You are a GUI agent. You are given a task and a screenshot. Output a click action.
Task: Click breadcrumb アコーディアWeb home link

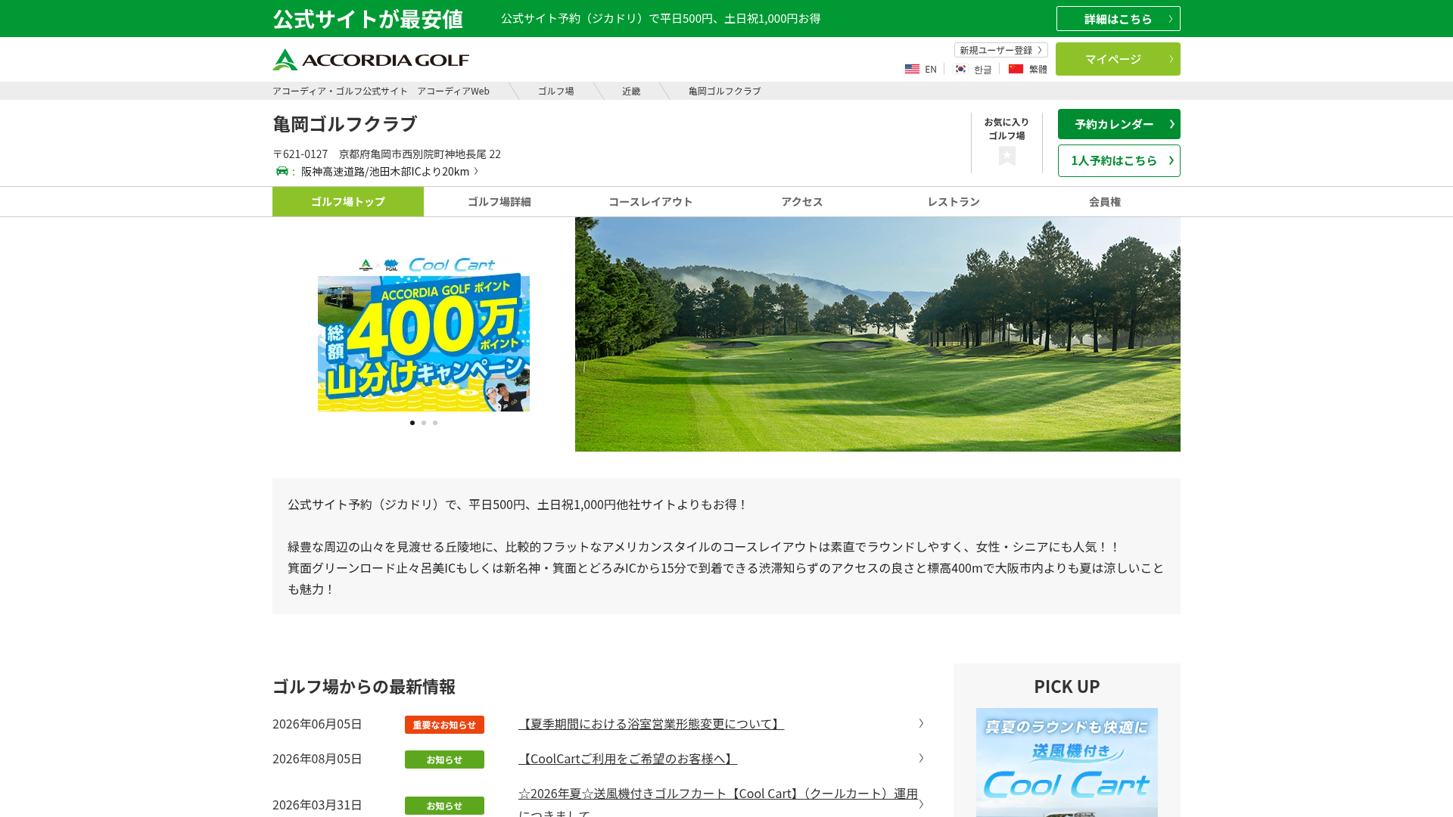381,91
